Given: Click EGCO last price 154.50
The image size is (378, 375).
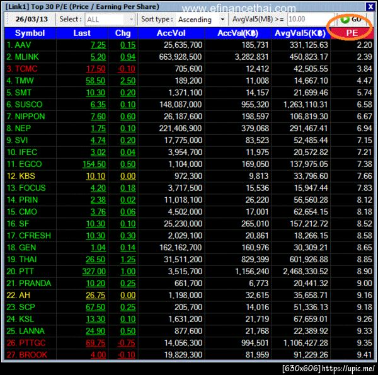Looking at the screenshot, I should coord(94,164).
